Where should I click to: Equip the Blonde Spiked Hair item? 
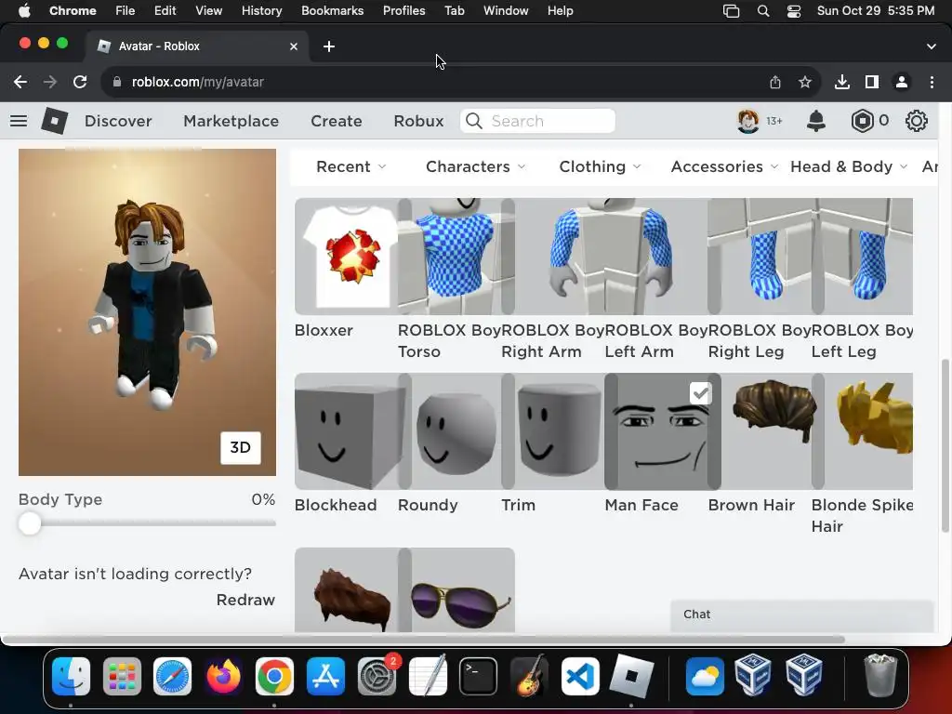[x=862, y=431]
